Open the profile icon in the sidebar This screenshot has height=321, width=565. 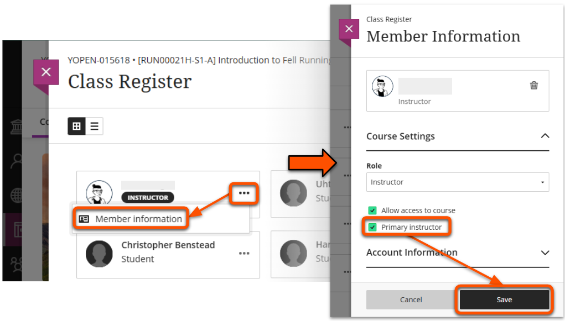click(x=17, y=161)
